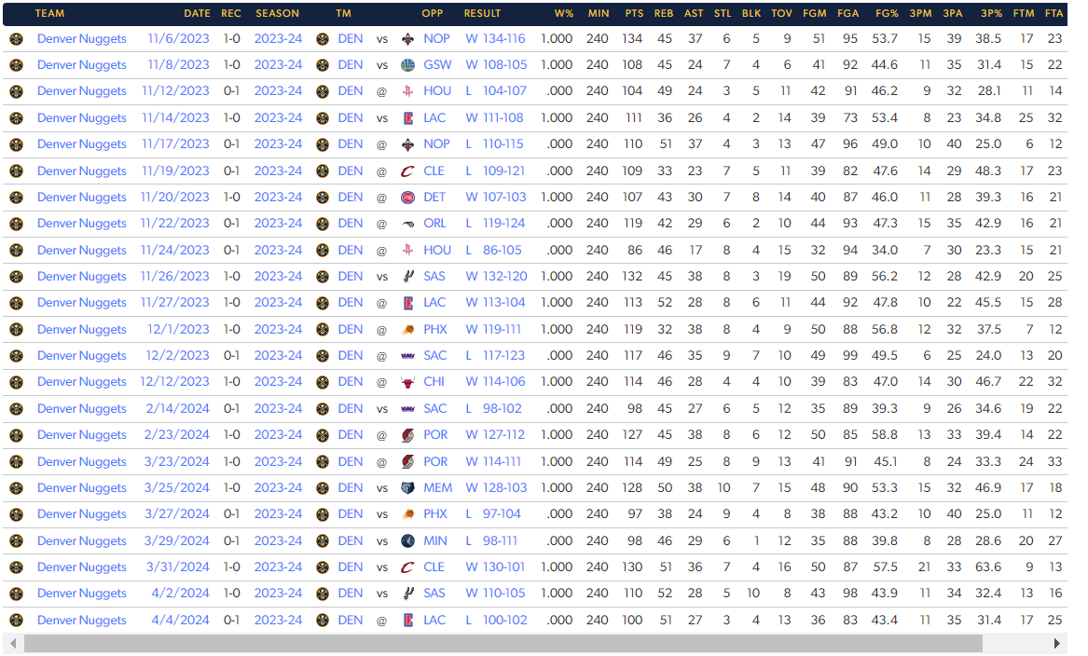Click the Grizzlies logo in the 3/25/2024 row
This screenshot has height=656, width=1088.
[408, 488]
